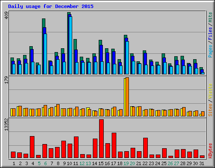Click the dark blue files bar for day 4
215x168 pixels.
pos(32,55)
